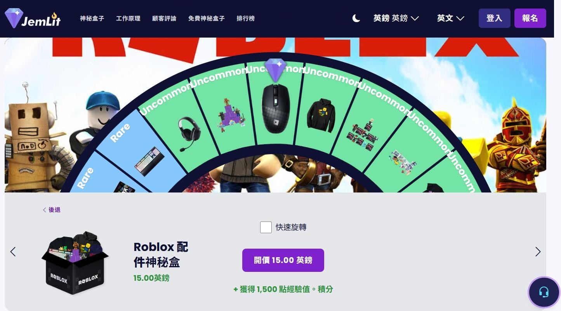Select the gaming headset prize segment
Image resolution: width=561 pixels, height=311 pixels.
pos(189,134)
